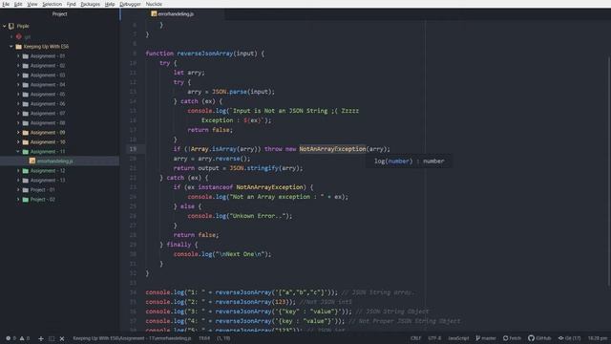611x344 pixels.
Task: Click the Fetch sync icon
Action: (505, 338)
